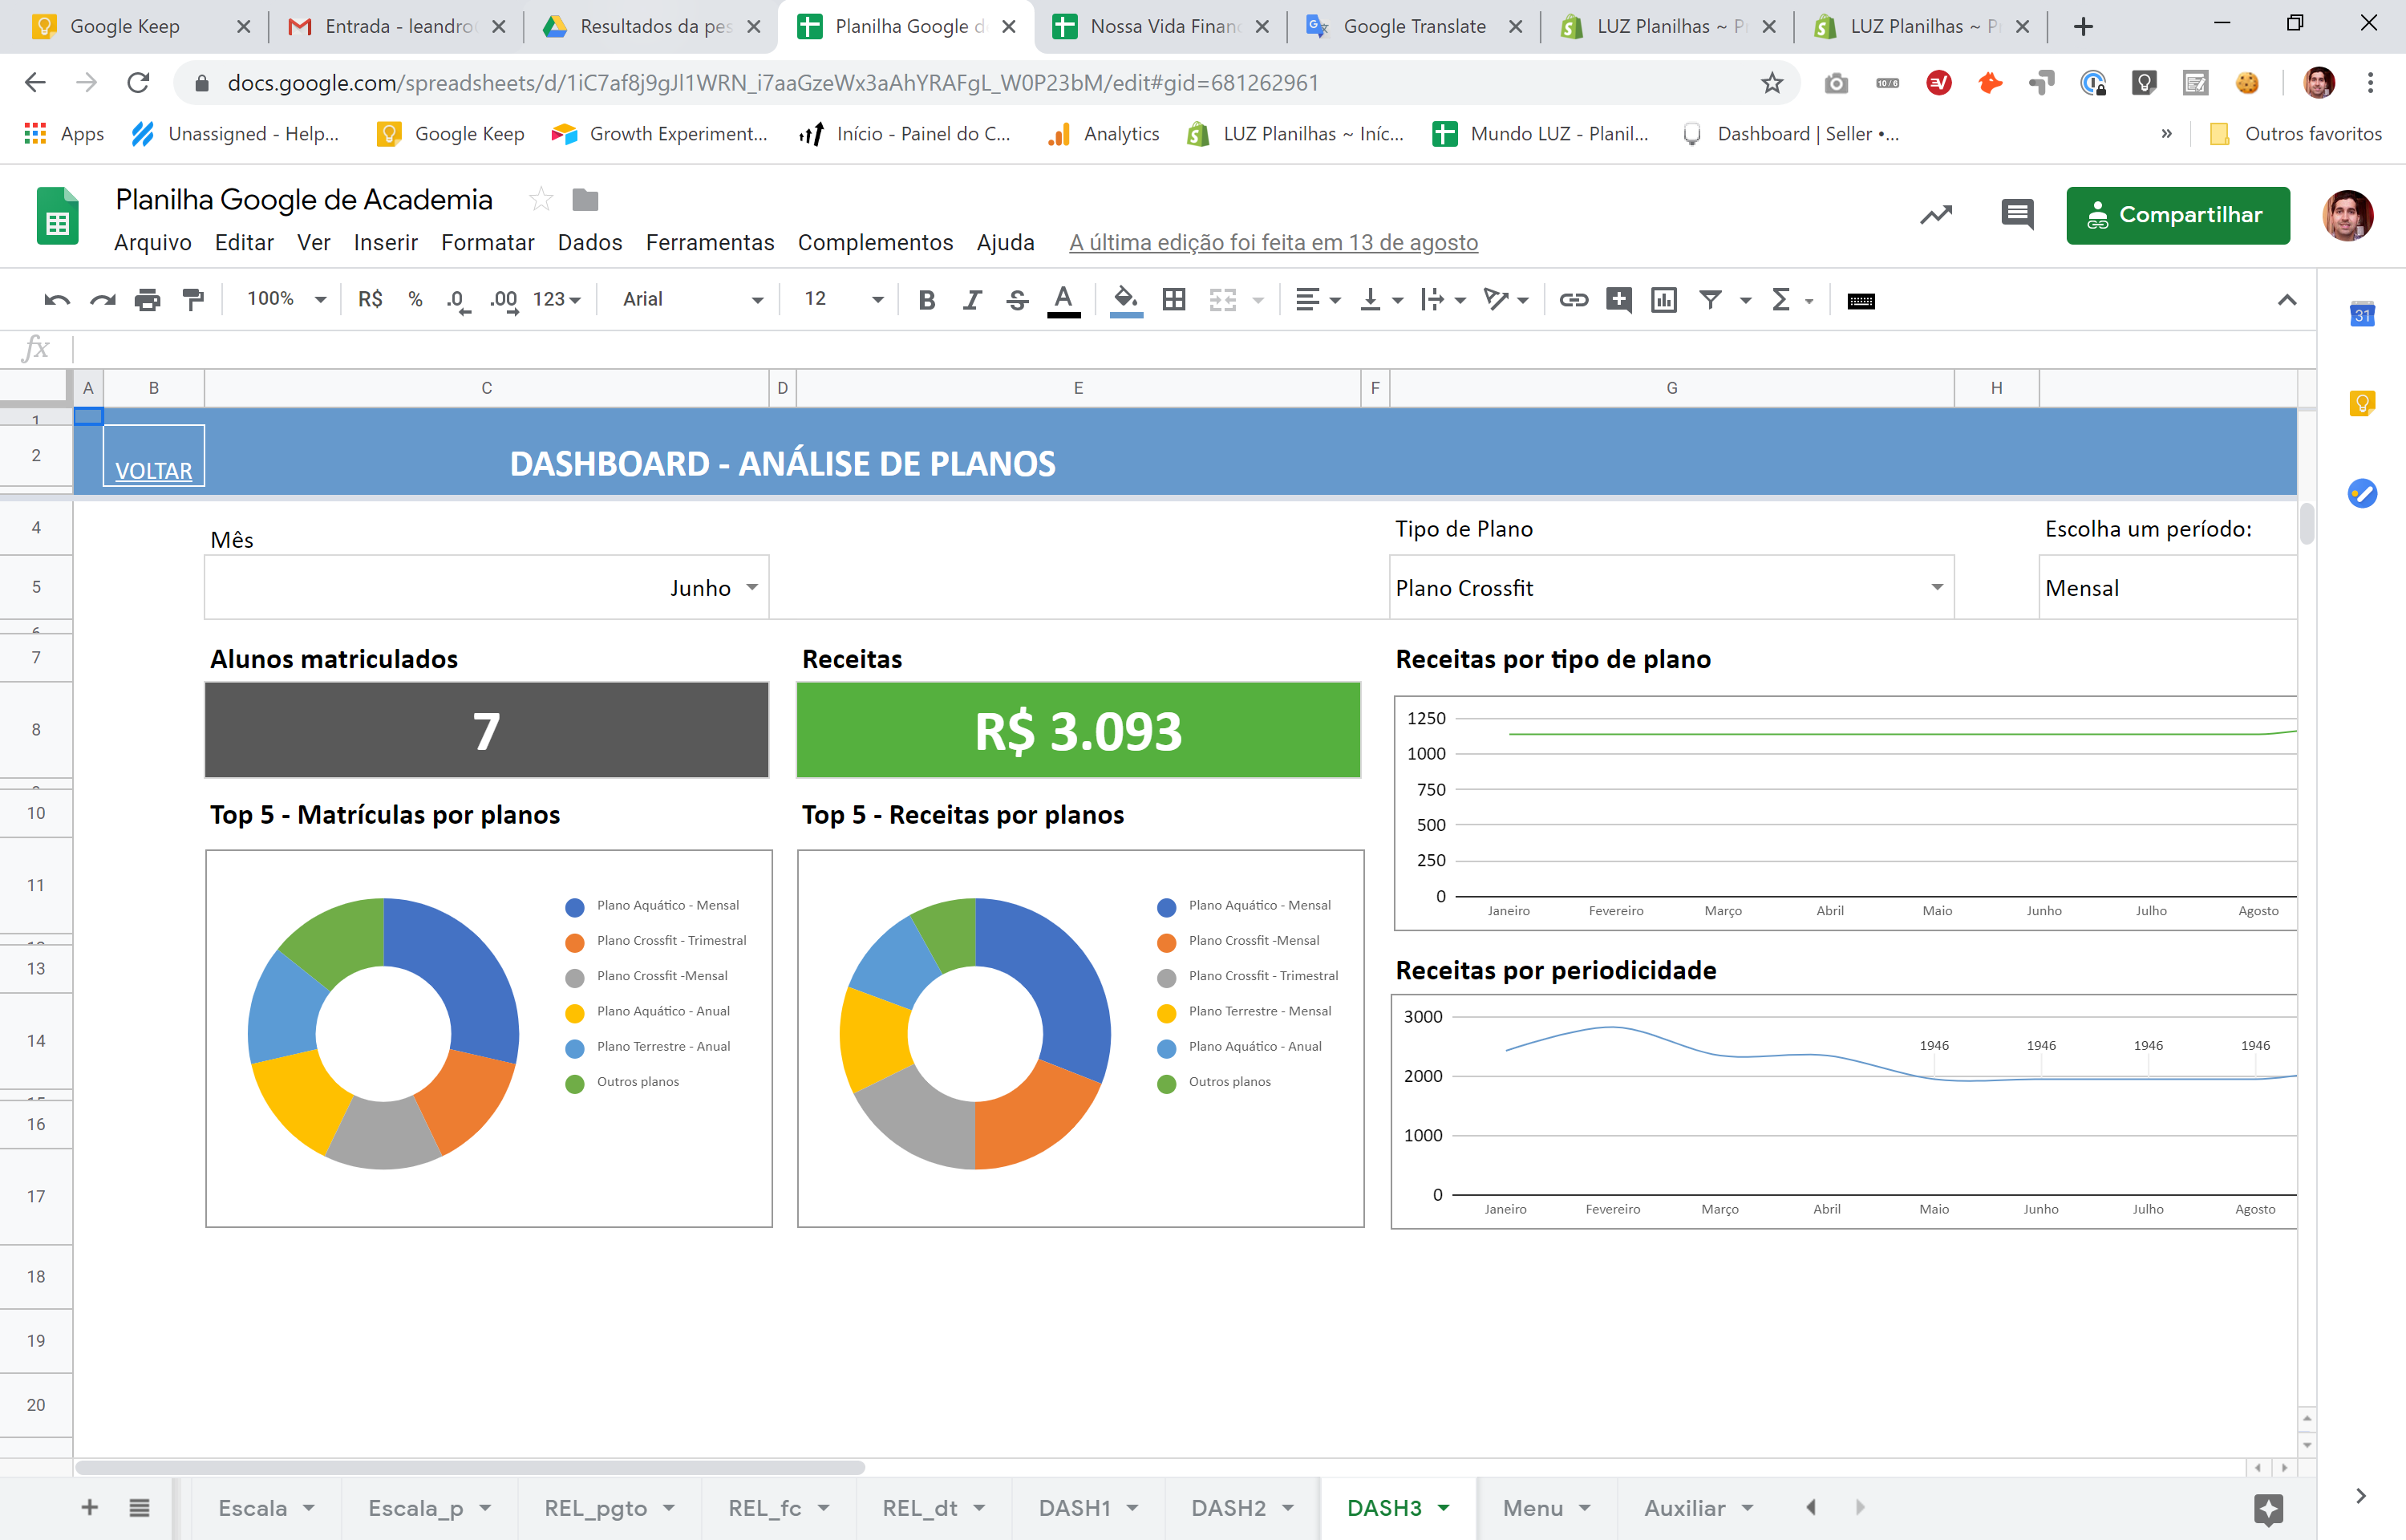Open the comments history icon

pyautogui.click(x=2016, y=214)
